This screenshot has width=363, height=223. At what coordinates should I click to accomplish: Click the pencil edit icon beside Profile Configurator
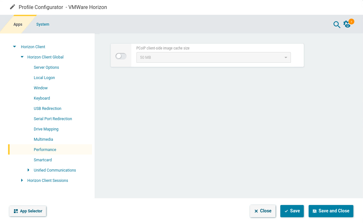click(13, 7)
